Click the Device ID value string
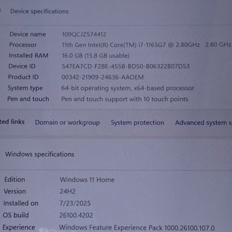232x232 pixels. pos(126,66)
